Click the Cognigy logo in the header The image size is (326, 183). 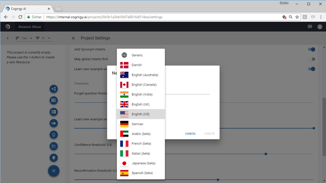click(x=8, y=27)
